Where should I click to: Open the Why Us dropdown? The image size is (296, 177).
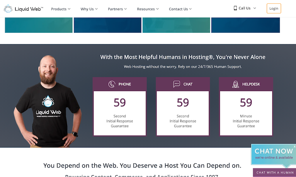(89, 9)
